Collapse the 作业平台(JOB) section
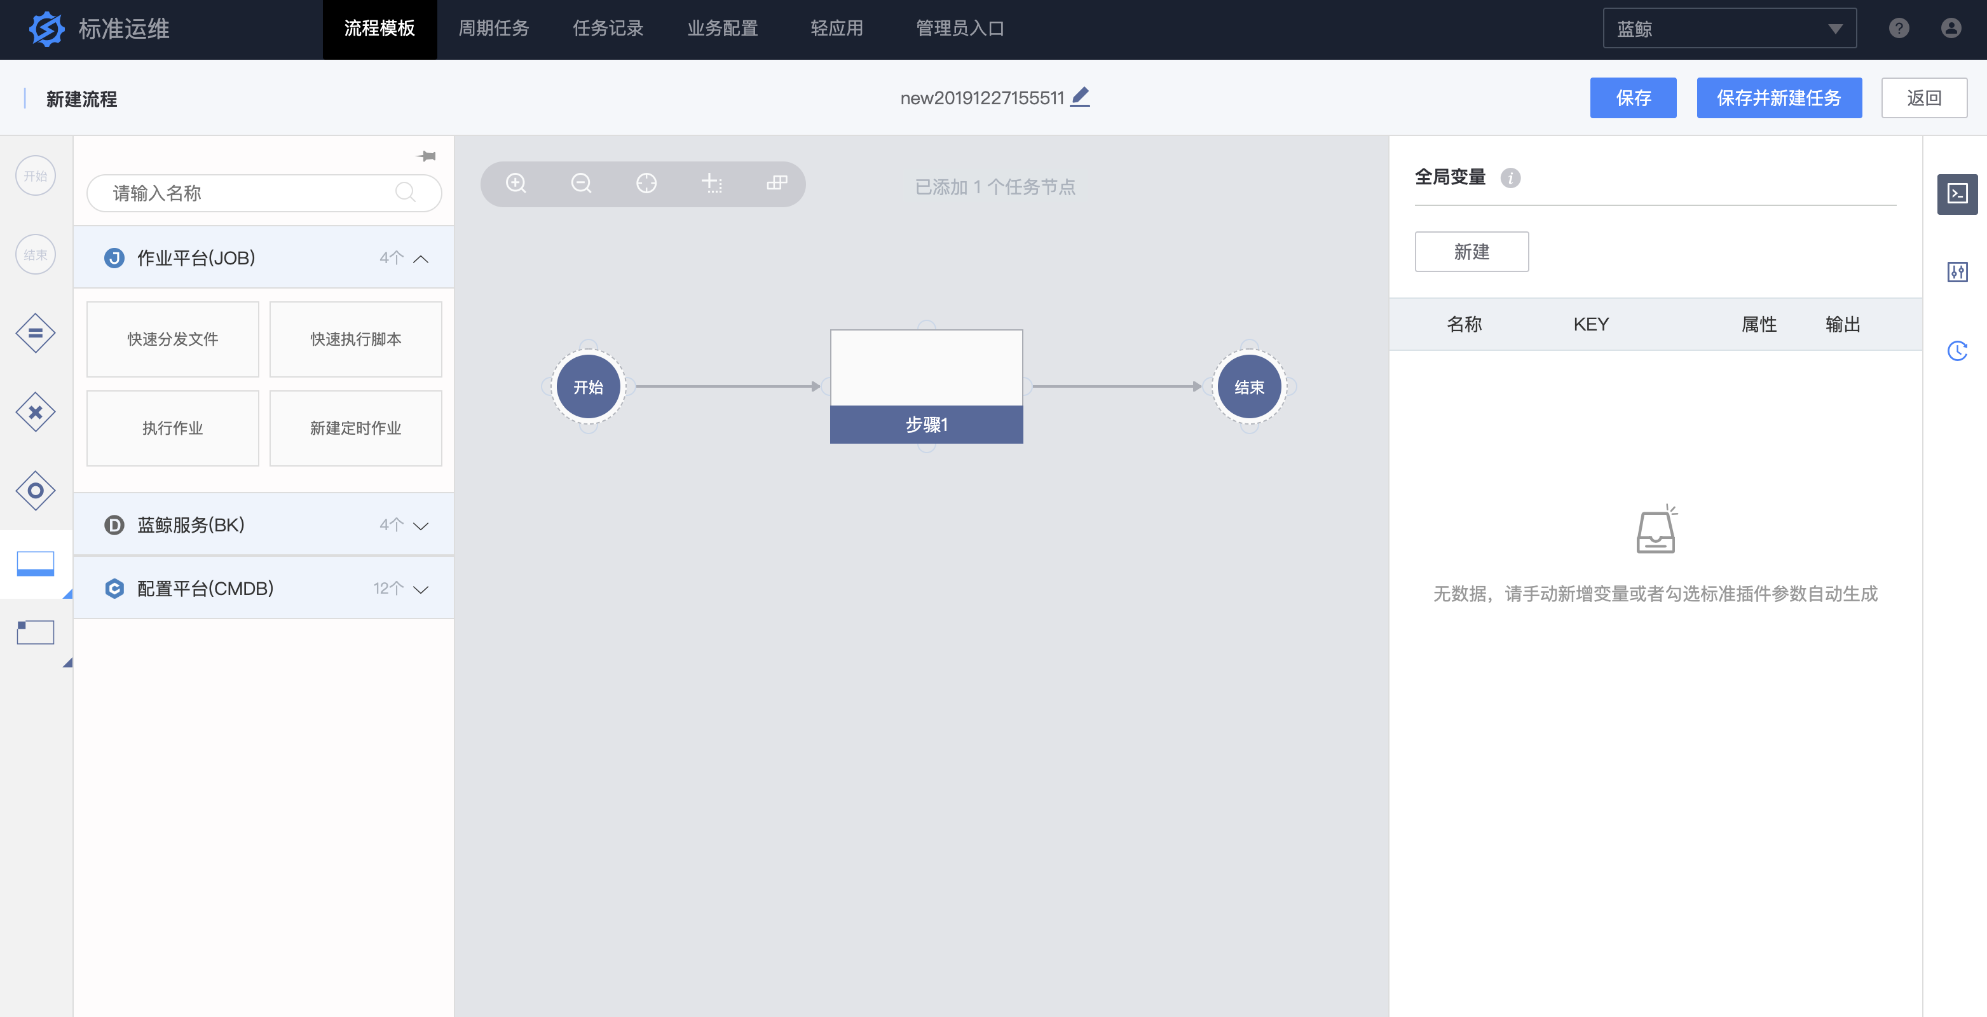1987x1017 pixels. pyautogui.click(x=420, y=259)
